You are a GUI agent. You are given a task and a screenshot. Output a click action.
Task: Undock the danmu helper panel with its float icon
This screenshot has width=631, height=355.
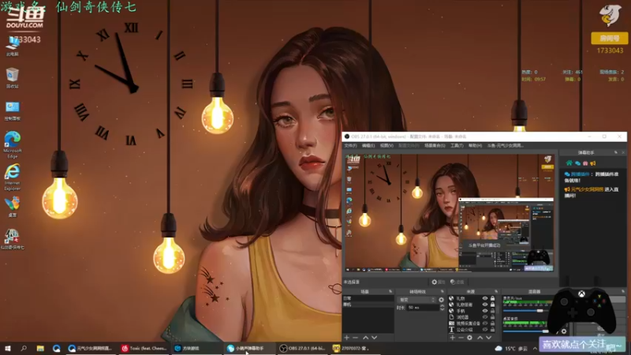pyautogui.click(x=616, y=152)
